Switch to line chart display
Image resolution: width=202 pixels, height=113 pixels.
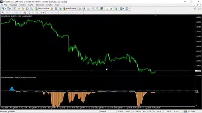[88, 8]
